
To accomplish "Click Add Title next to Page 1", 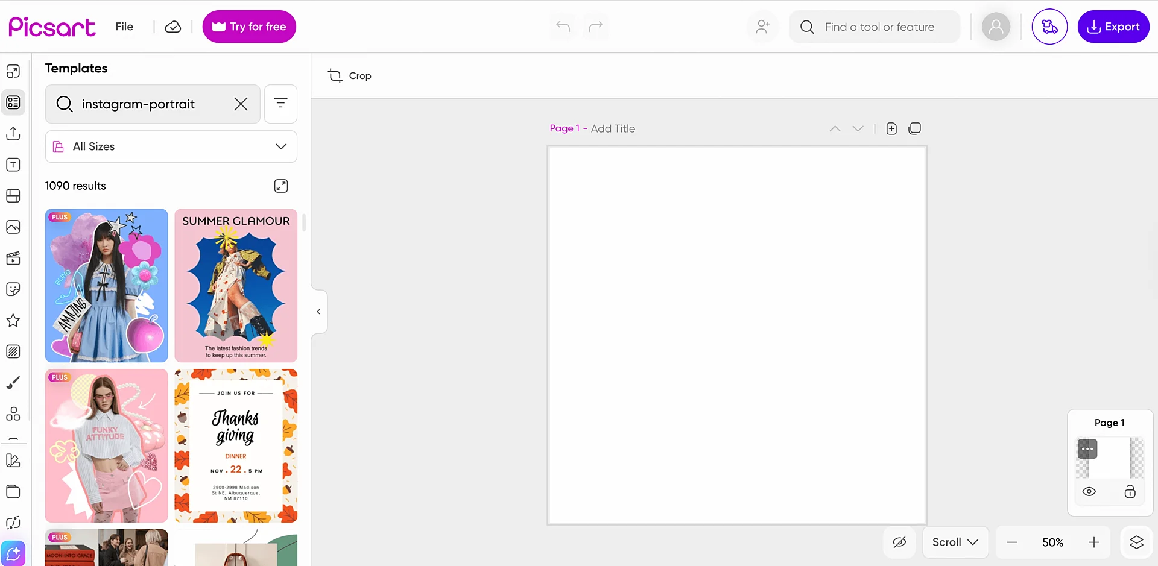I will pyautogui.click(x=613, y=128).
